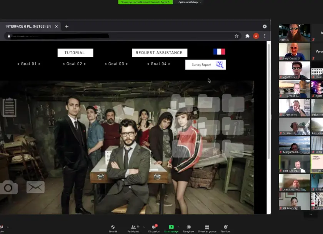Open the Réactions emoji icon
The width and height of the screenshot is (323, 234).
point(225,227)
